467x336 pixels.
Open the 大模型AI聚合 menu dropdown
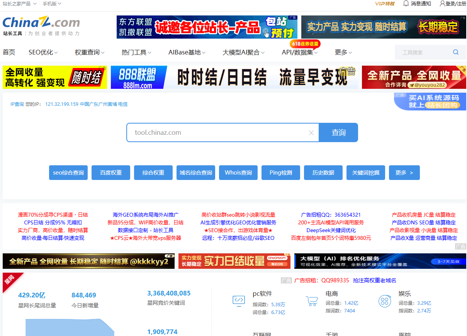pos(244,52)
